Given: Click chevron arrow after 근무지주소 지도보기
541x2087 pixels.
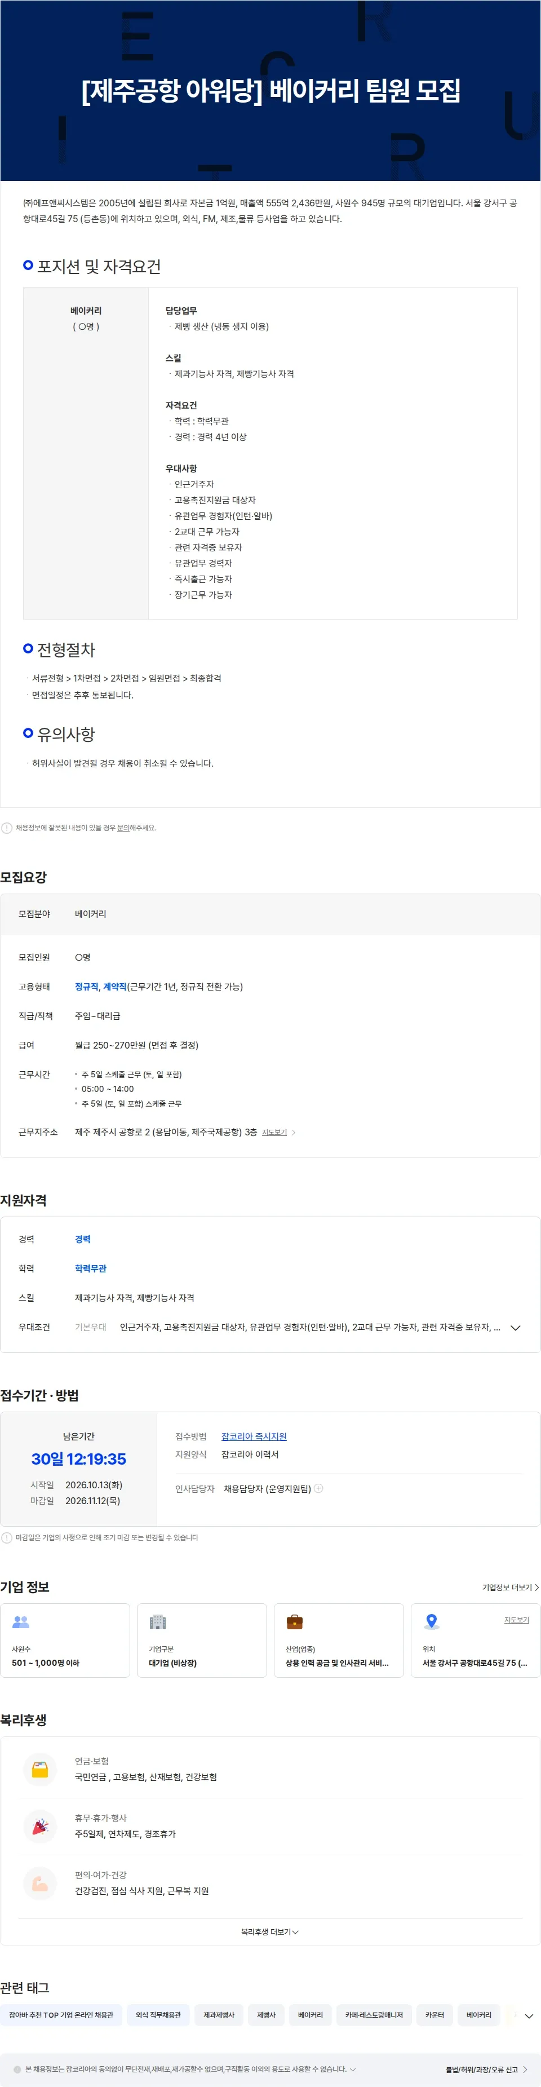Looking at the screenshot, I should (x=293, y=1133).
